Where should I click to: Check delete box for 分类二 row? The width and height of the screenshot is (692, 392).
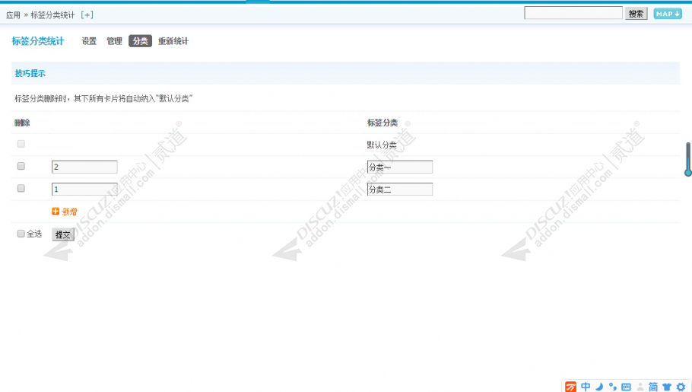pos(21,188)
